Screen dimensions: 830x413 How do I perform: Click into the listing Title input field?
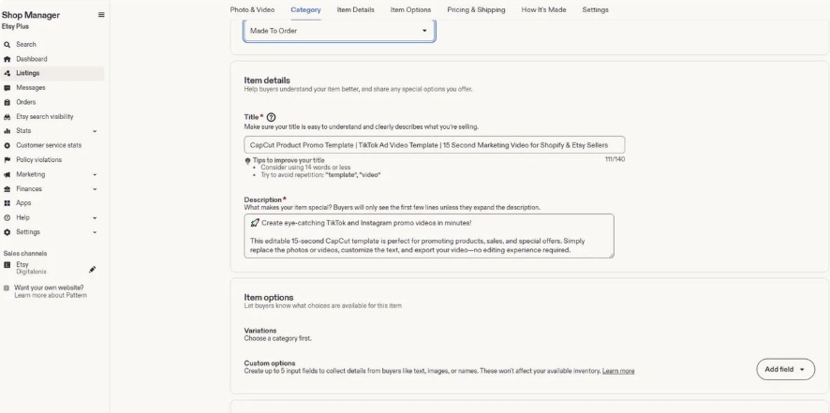click(434, 145)
